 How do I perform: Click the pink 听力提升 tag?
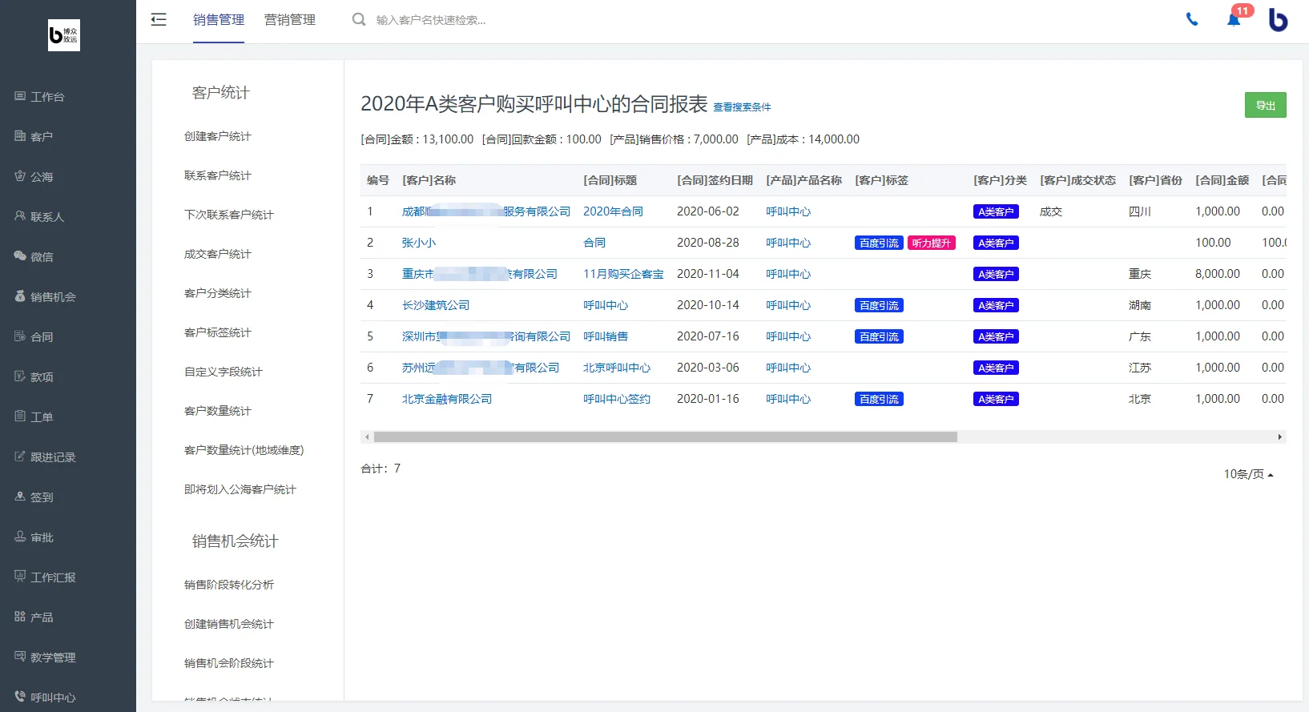932,243
